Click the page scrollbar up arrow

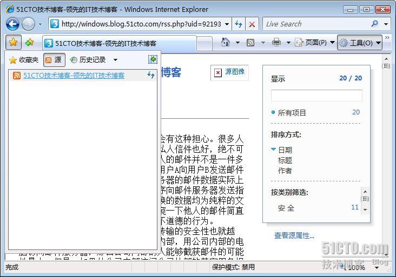[386, 59]
